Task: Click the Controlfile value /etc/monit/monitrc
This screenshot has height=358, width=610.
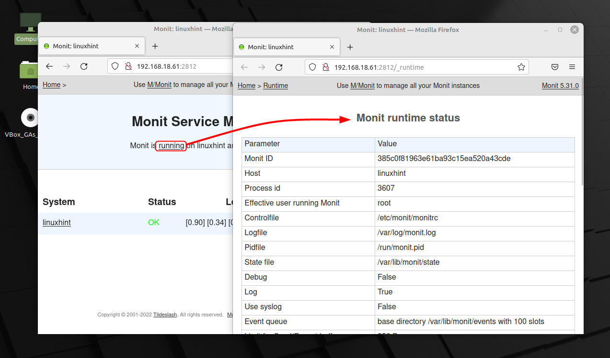Action: pos(408,218)
